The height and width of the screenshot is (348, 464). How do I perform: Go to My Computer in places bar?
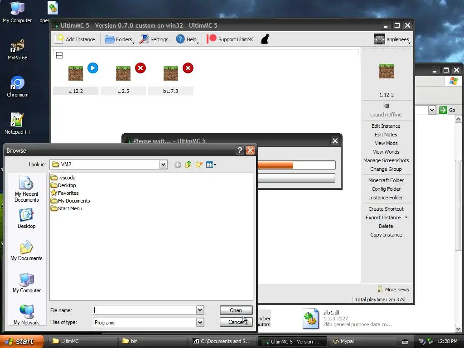[27, 283]
